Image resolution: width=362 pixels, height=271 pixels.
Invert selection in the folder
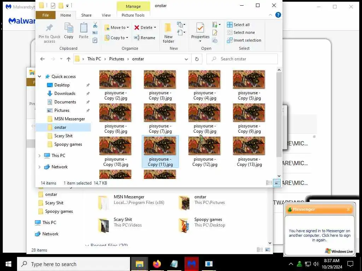(x=244, y=40)
